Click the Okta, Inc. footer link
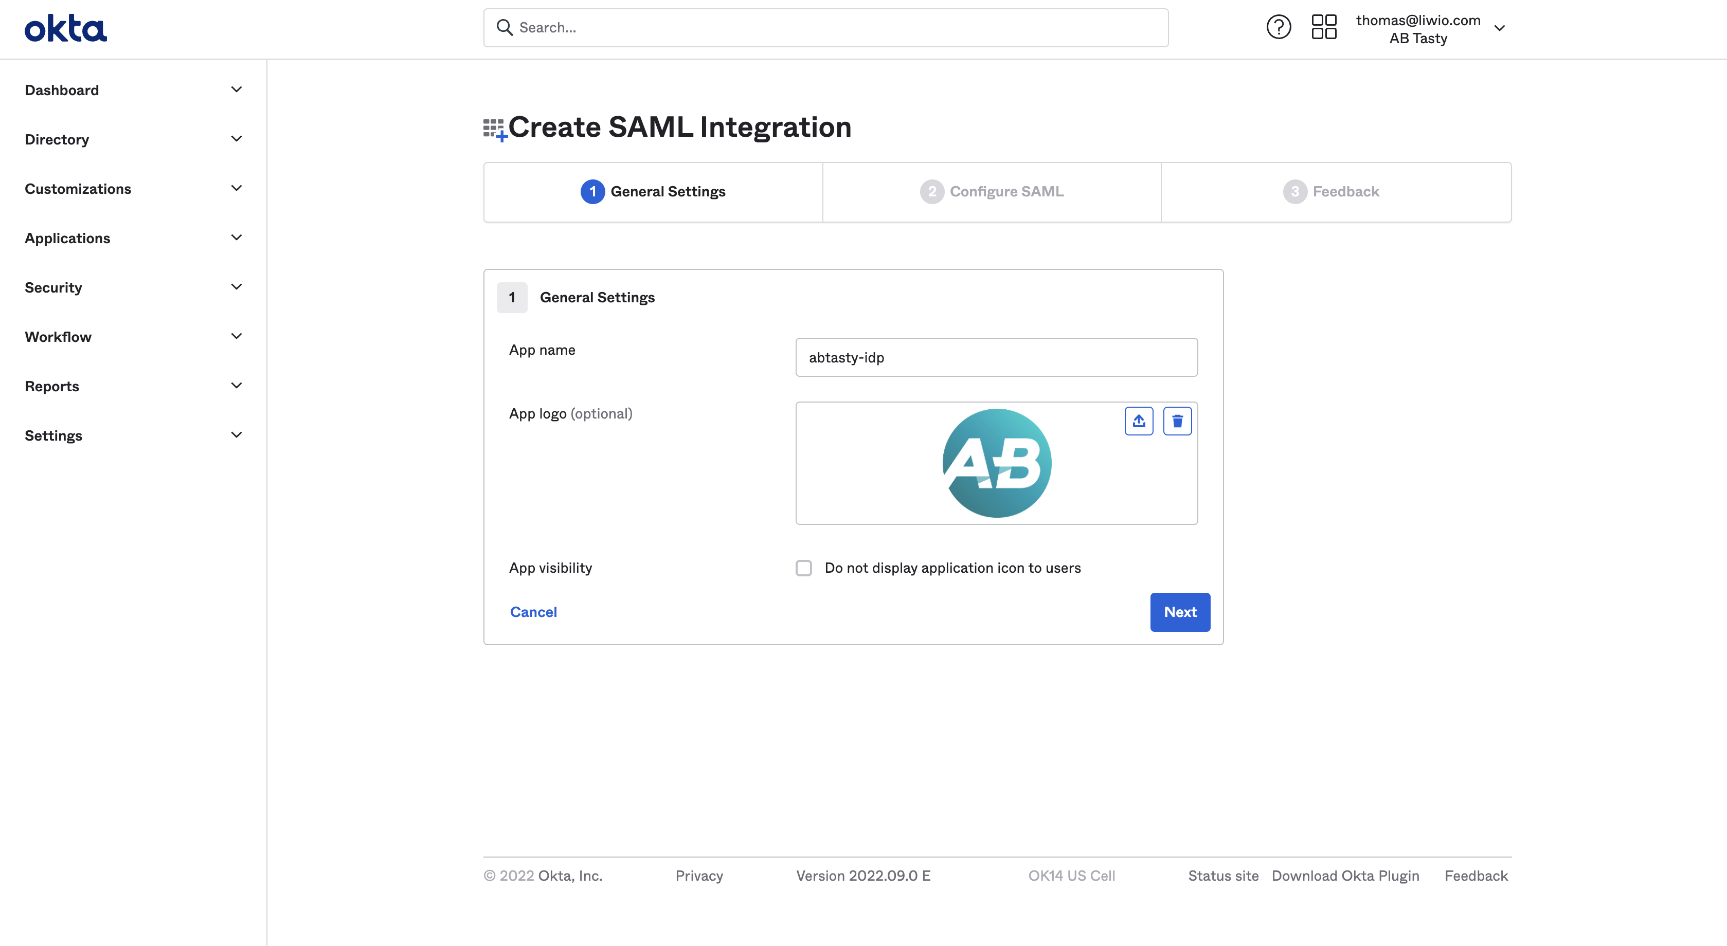Image resolution: width=1727 pixels, height=946 pixels. pos(570,876)
